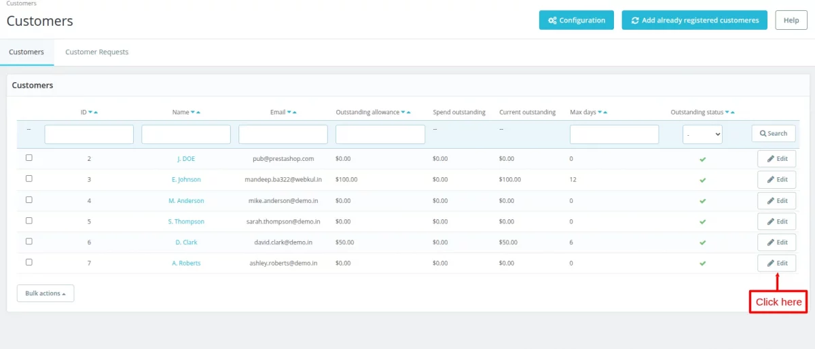The image size is (815, 349).
Task: Select the Customers tab
Action: 26,52
